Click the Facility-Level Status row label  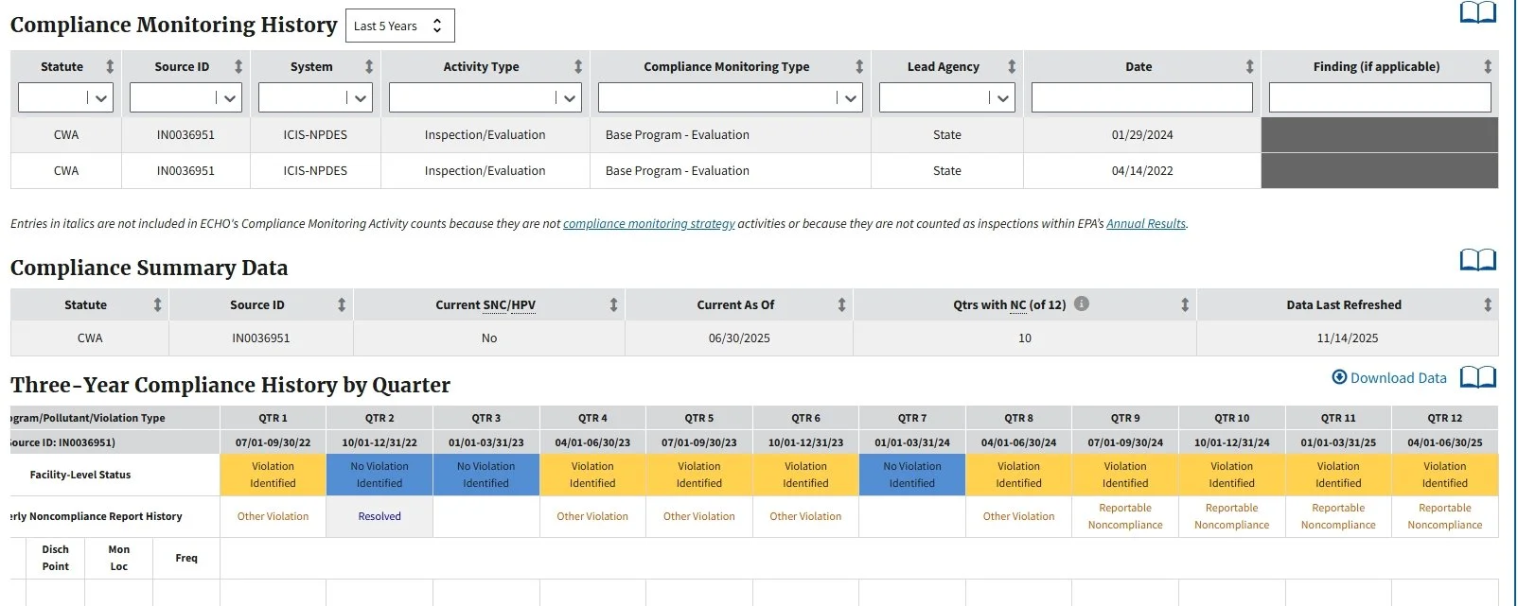click(80, 475)
